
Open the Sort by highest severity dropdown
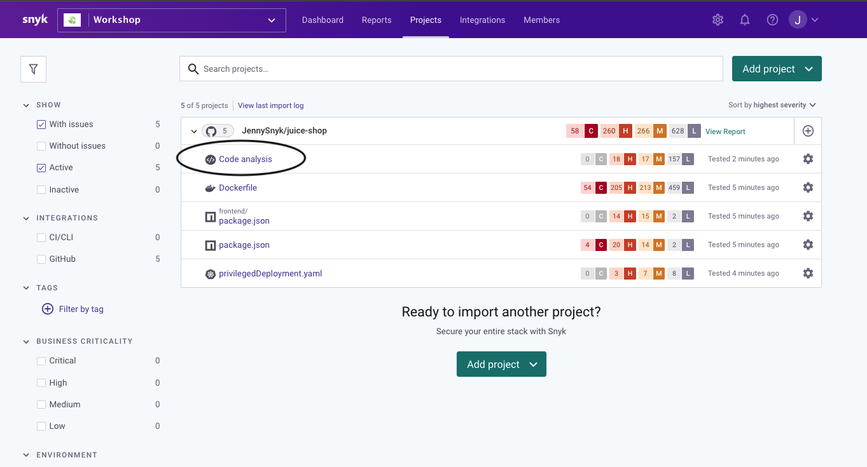[x=772, y=105]
